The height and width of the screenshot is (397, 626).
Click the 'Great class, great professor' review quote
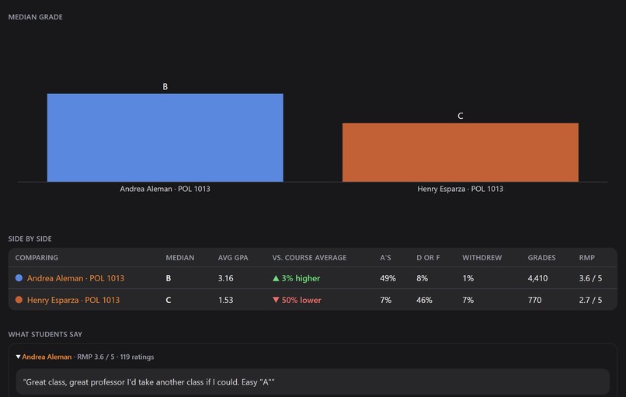coord(148,382)
